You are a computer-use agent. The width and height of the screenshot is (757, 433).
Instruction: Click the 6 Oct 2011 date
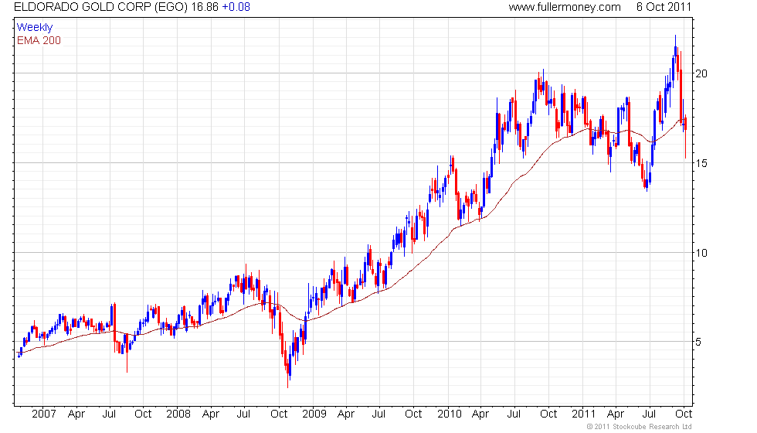pyautogui.click(x=664, y=7)
